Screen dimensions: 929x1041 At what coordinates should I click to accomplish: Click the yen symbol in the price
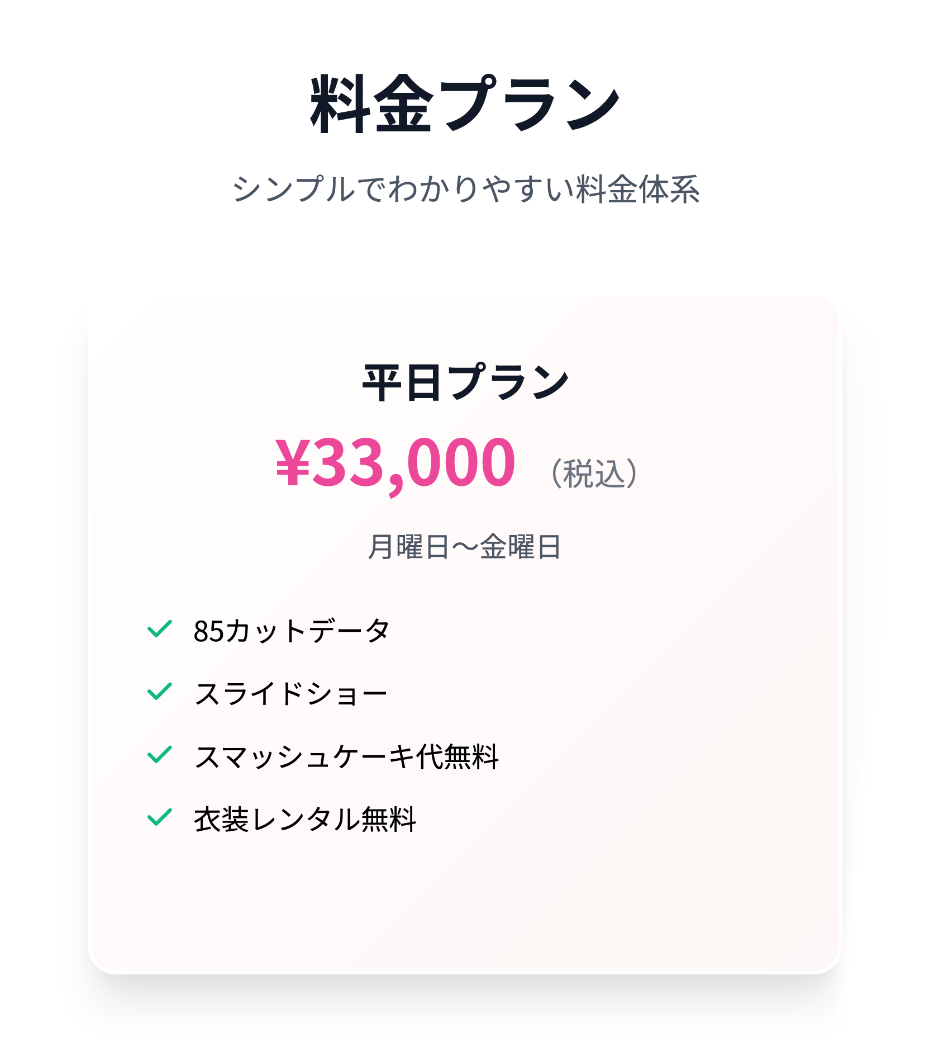click(293, 463)
